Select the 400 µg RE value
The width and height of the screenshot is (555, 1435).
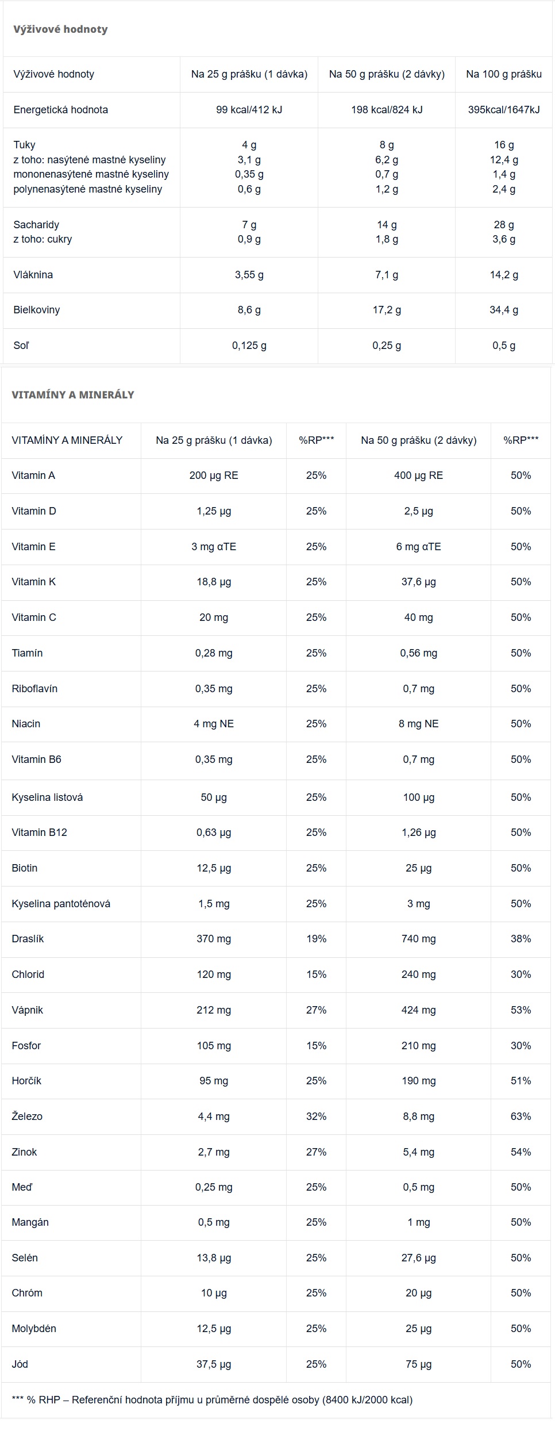point(418,475)
